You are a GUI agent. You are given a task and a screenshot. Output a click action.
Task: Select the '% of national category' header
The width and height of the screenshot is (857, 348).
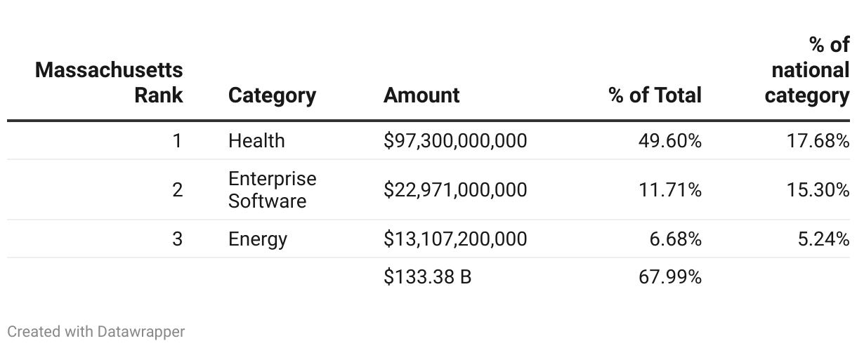pyautogui.click(x=806, y=70)
